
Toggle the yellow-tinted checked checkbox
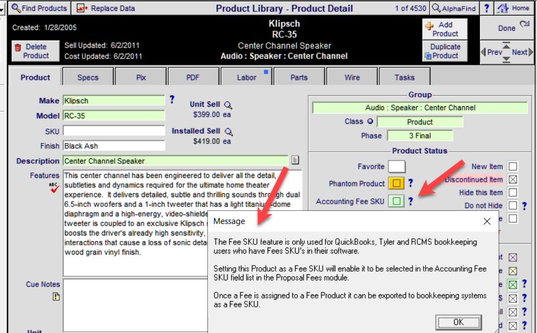513,271
